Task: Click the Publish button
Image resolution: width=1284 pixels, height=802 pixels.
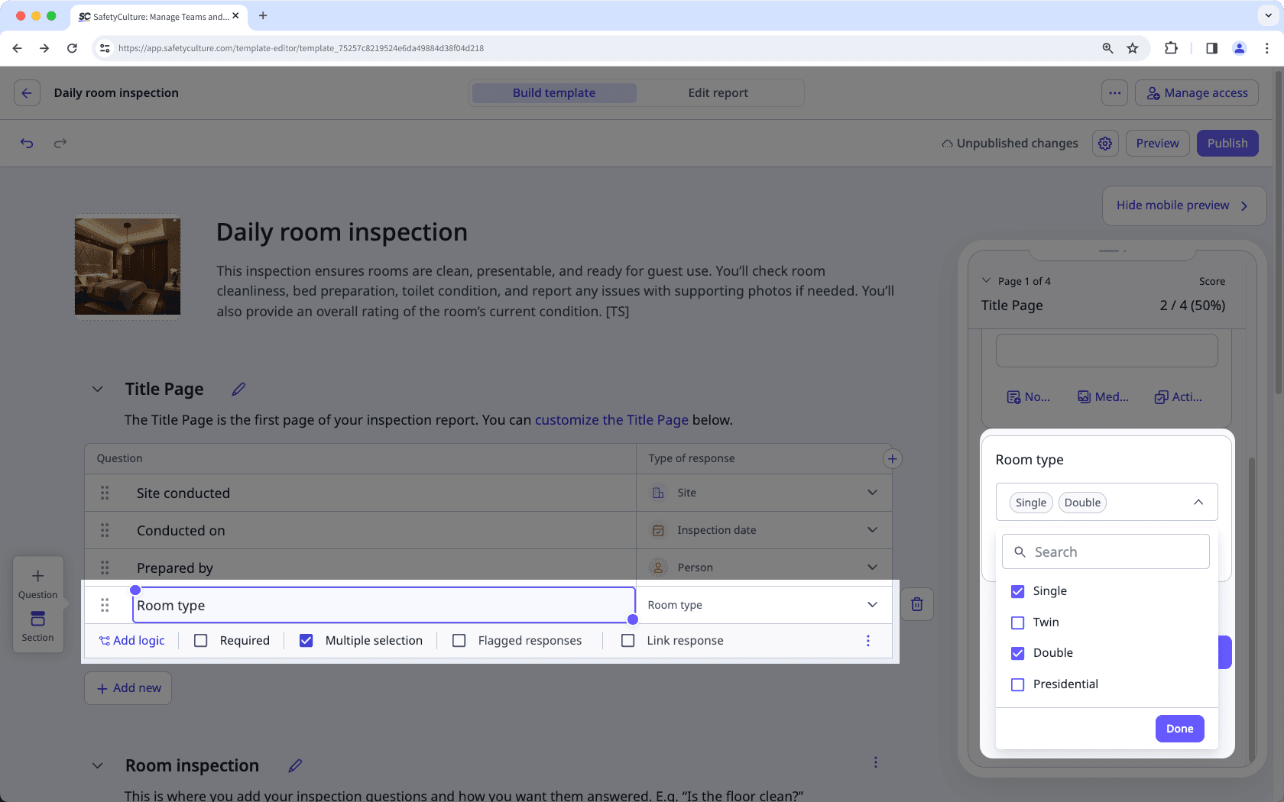Action: [1227, 144]
